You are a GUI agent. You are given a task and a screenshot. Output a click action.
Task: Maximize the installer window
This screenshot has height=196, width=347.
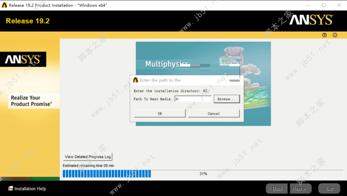click(324, 5)
